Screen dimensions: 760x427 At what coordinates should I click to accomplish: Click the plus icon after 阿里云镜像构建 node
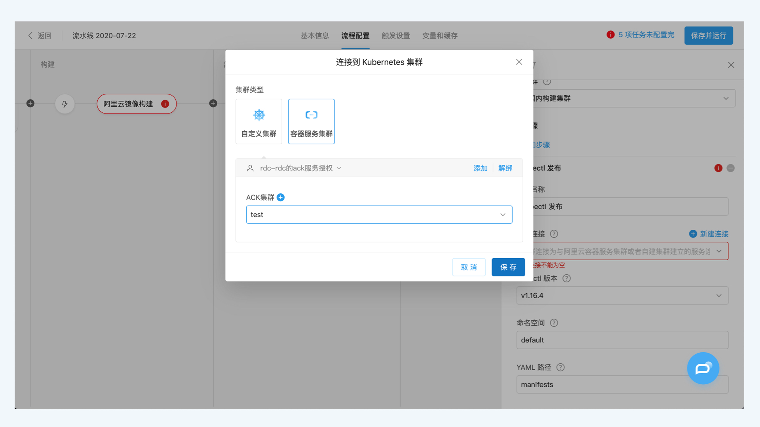click(213, 103)
